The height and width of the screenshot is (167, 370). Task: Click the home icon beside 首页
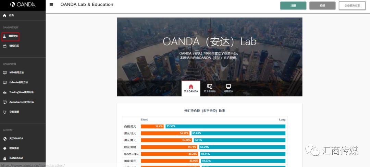[5, 15]
